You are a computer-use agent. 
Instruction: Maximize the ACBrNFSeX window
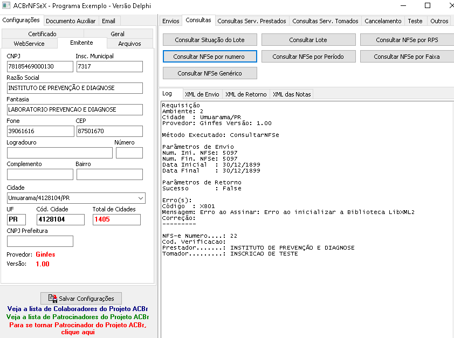tap(428, 5)
